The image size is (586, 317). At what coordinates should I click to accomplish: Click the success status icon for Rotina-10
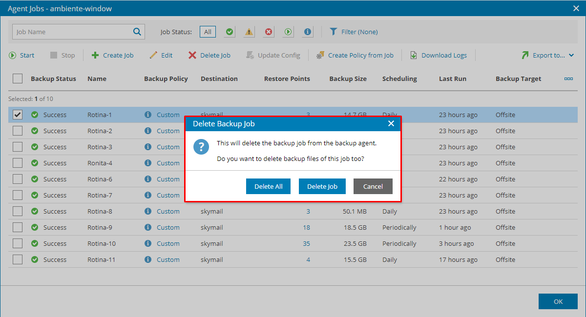pos(35,243)
